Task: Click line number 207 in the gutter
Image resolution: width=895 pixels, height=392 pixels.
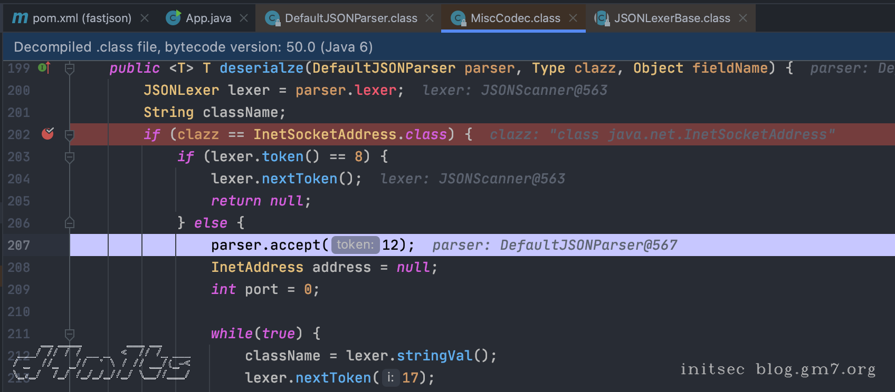Action: click(x=19, y=245)
